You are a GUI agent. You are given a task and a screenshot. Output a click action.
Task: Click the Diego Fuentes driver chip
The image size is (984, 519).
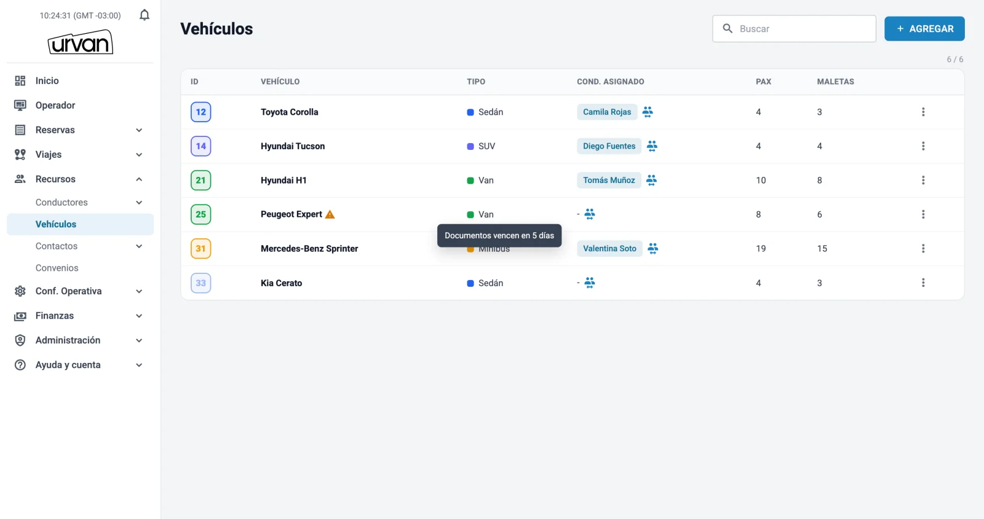pyautogui.click(x=609, y=146)
